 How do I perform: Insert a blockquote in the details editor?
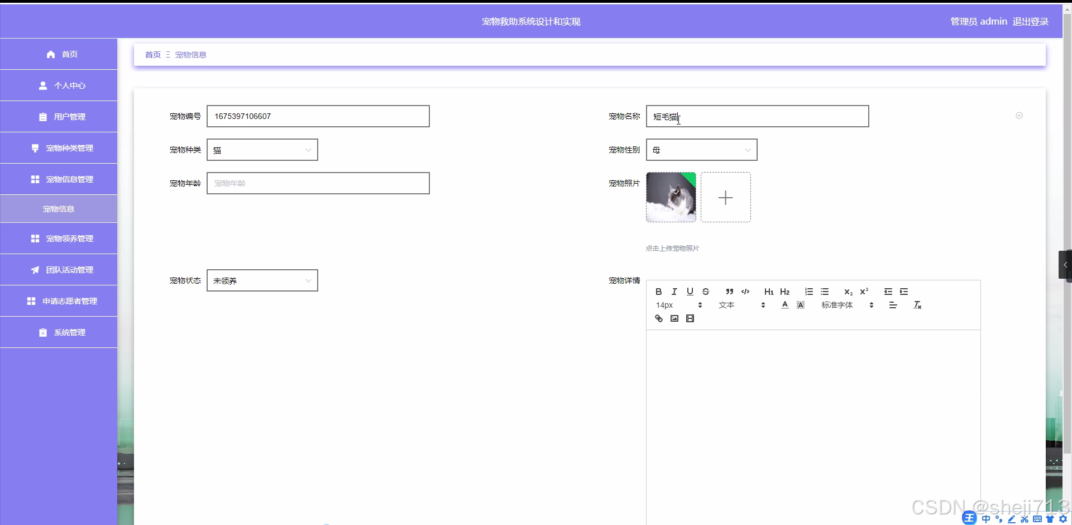point(730,291)
